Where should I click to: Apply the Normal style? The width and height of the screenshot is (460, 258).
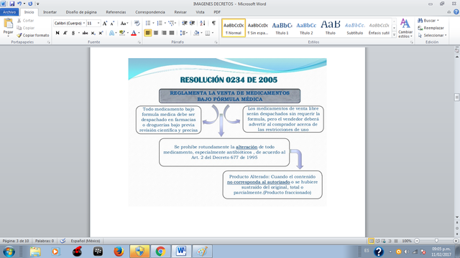pyautogui.click(x=234, y=28)
